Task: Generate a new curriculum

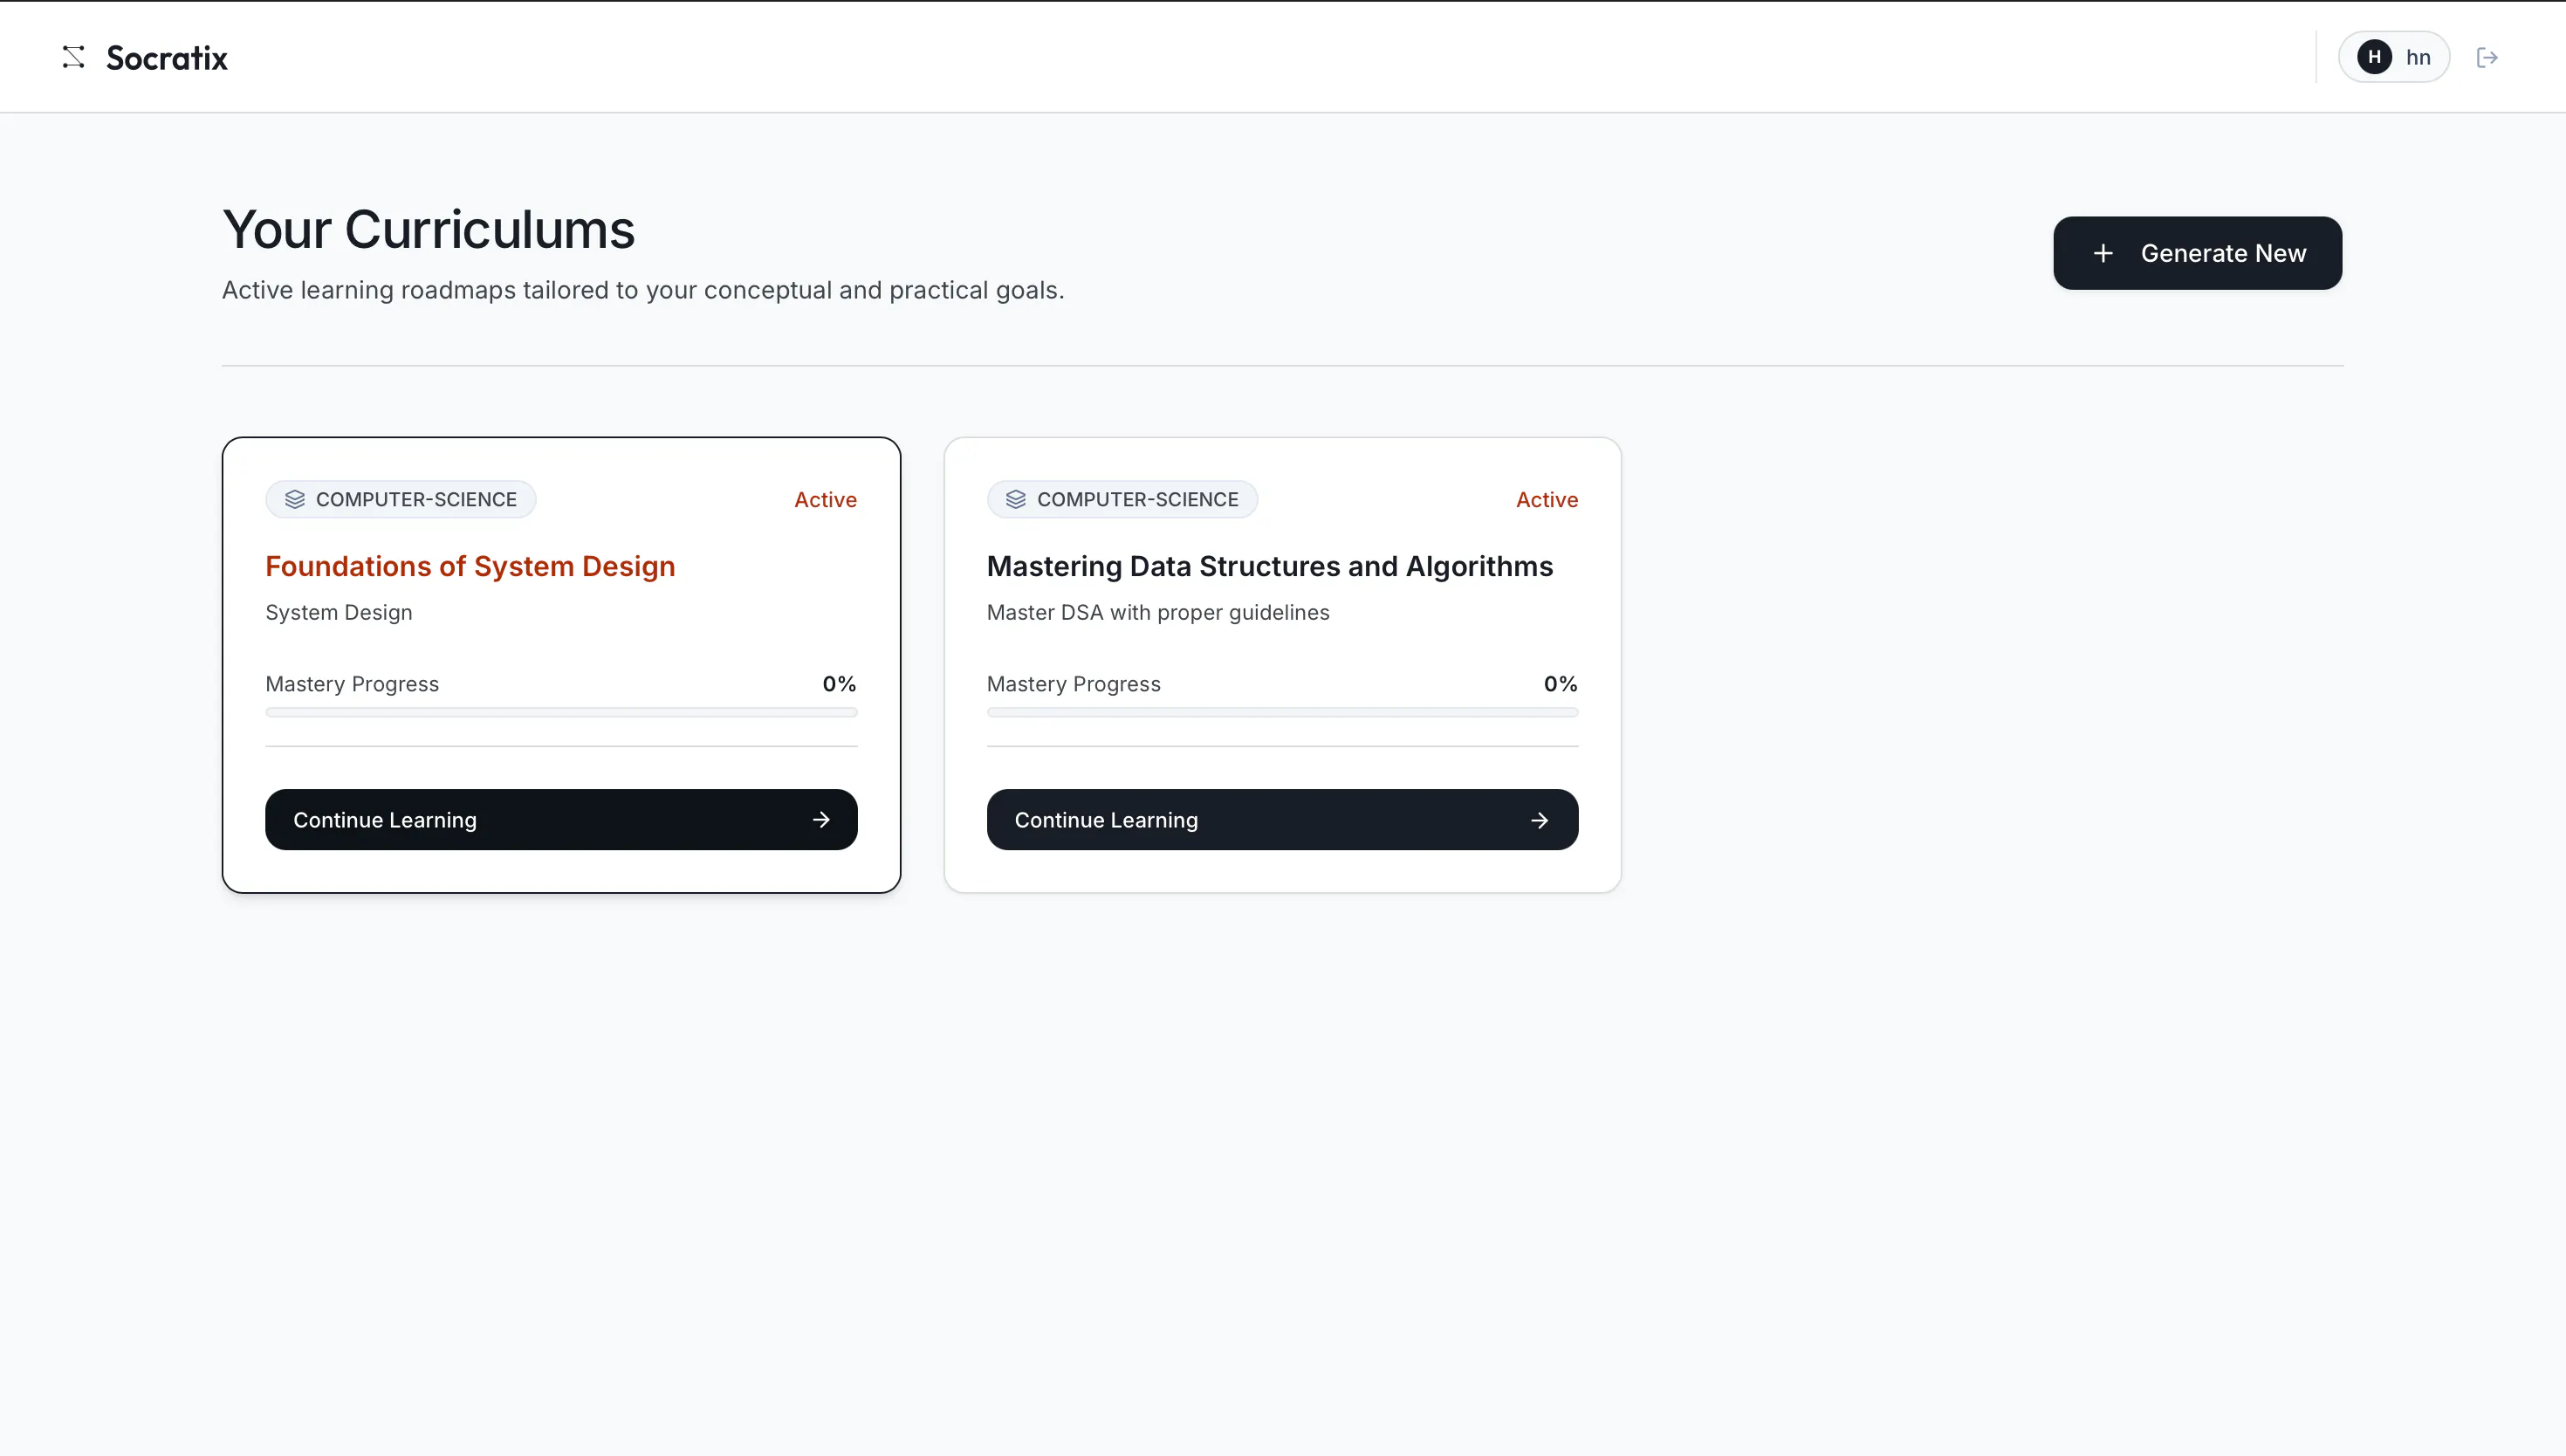Action: point(2197,253)
